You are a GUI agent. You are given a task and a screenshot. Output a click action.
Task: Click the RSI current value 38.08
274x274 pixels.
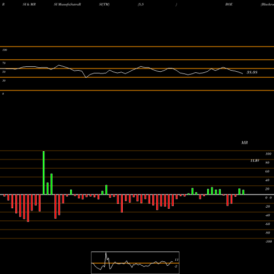(x=252, y=72)
